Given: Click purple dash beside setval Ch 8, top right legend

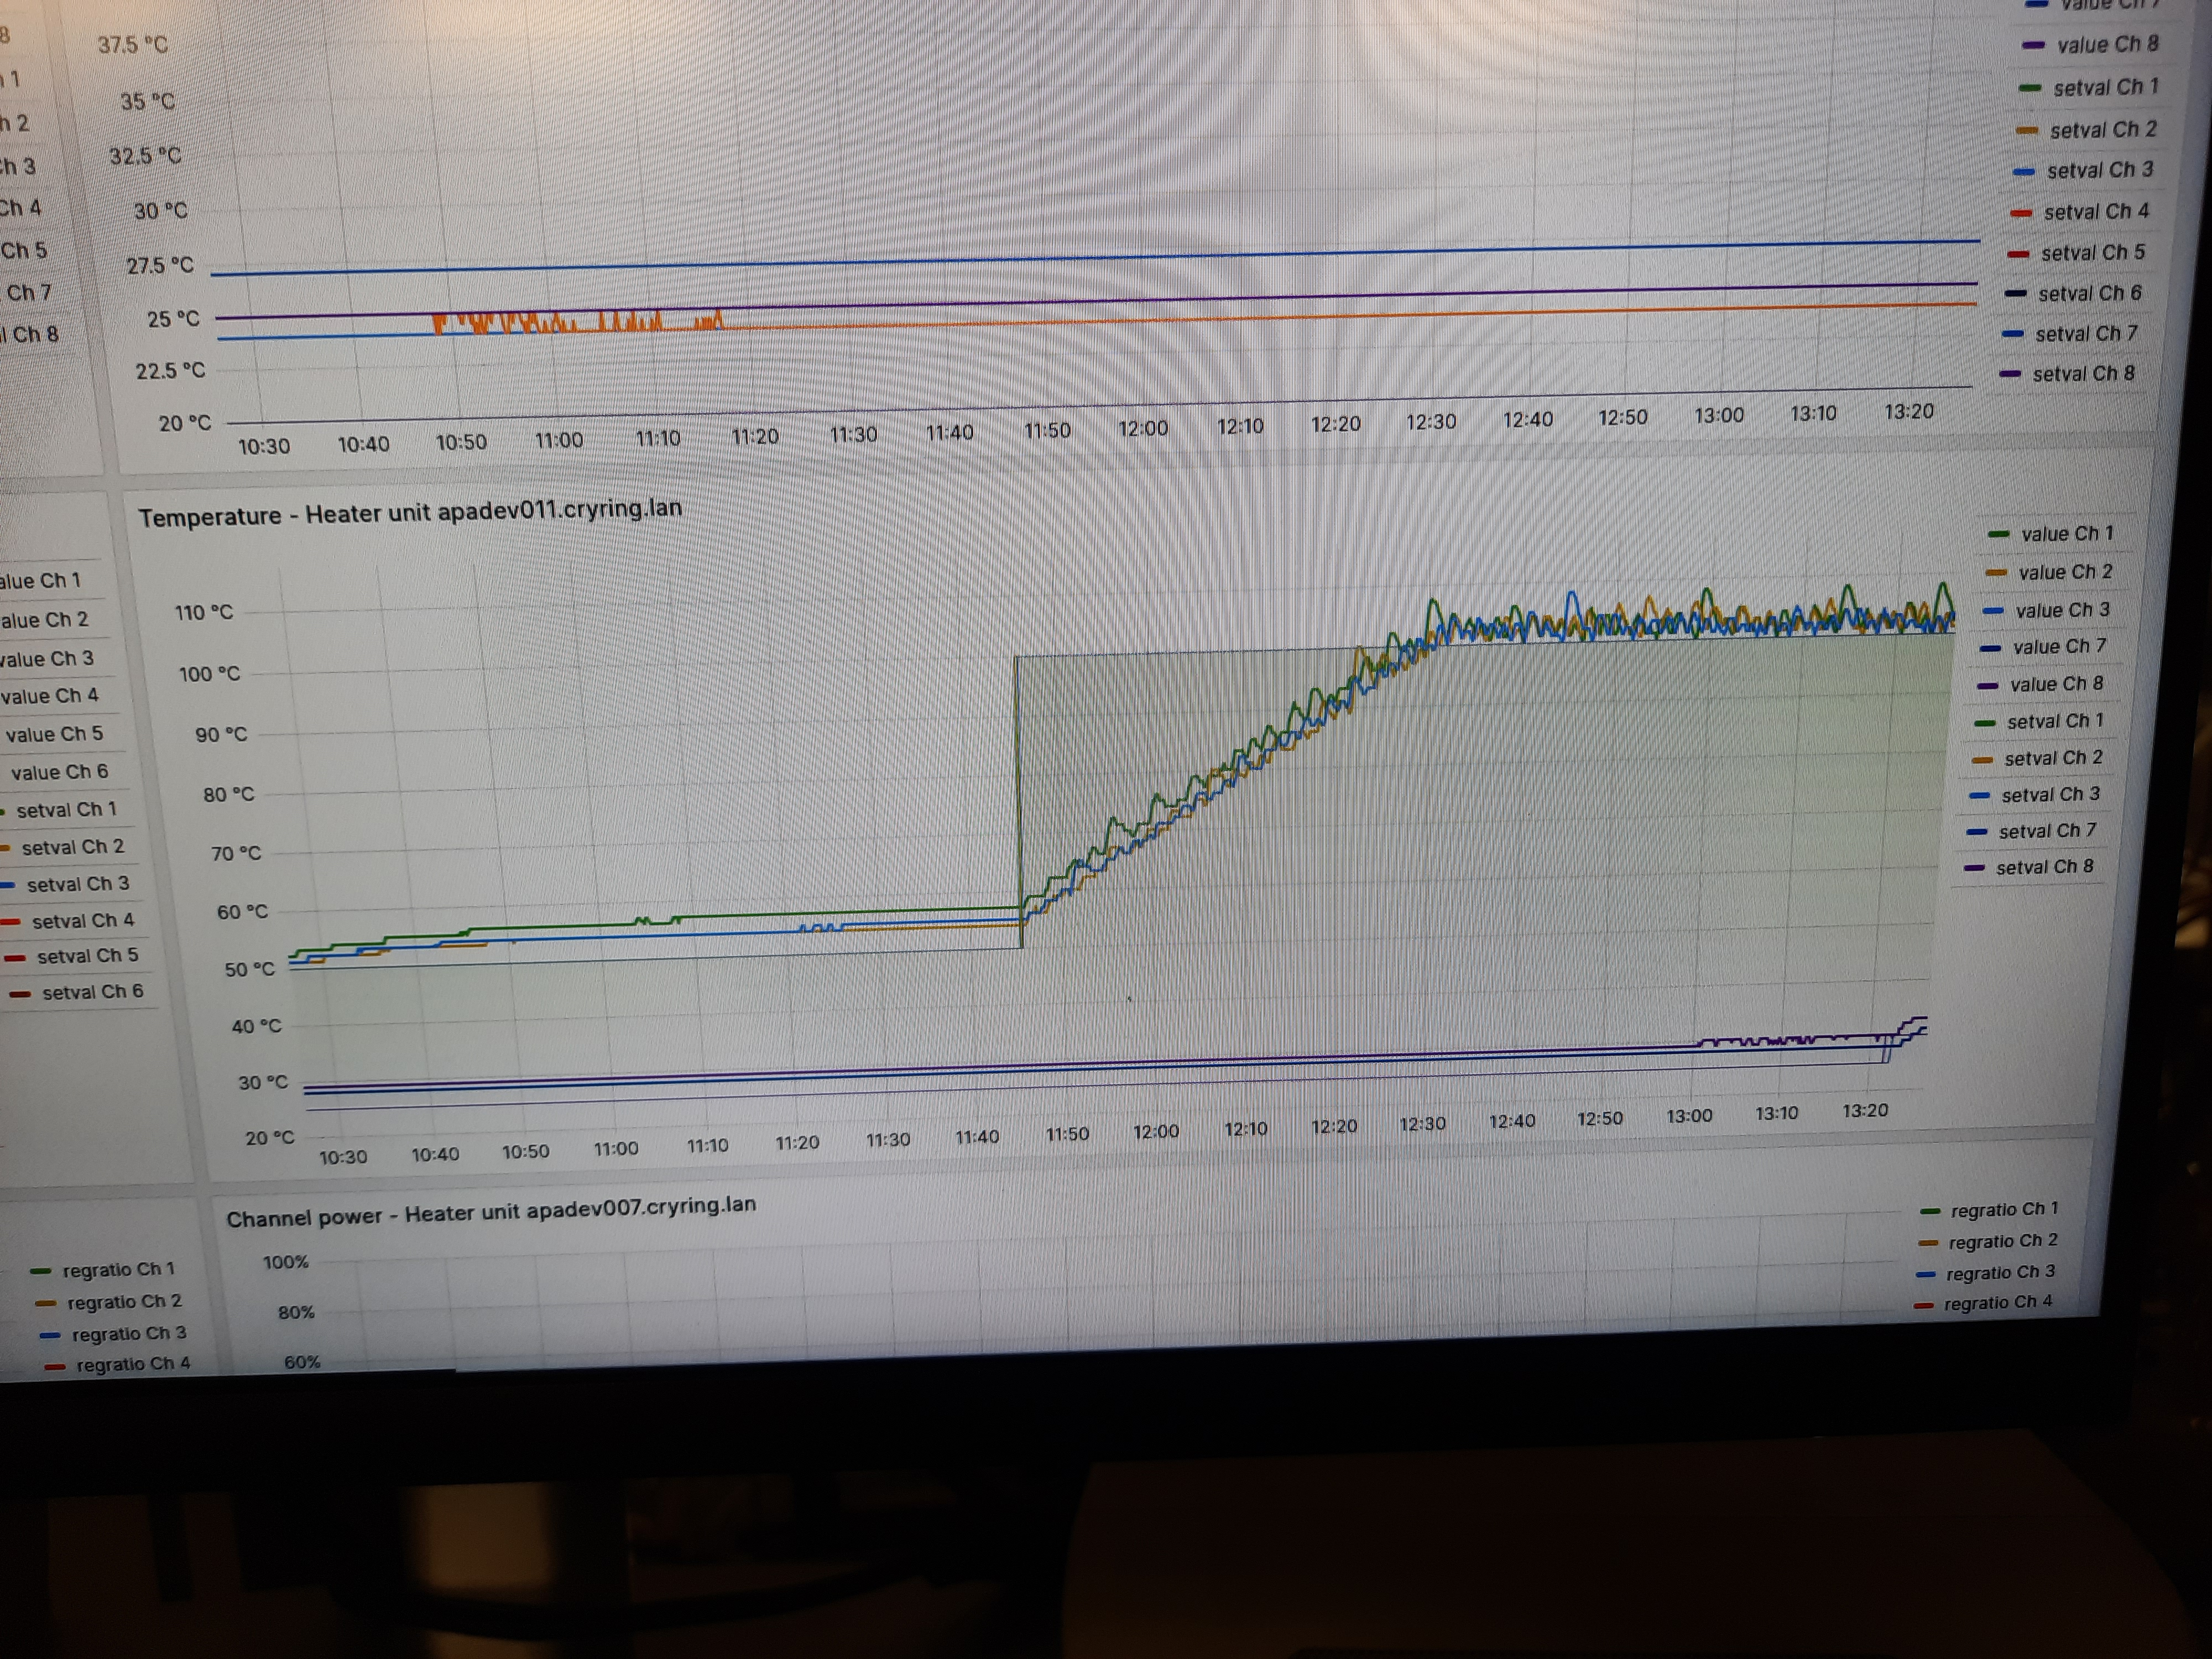Looking at the screenshot, I should pyautogui.click(x=2010, y=374).
